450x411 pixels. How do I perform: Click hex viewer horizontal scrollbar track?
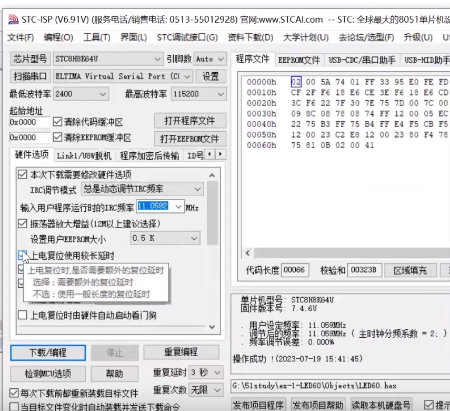[x=352, y=253]
